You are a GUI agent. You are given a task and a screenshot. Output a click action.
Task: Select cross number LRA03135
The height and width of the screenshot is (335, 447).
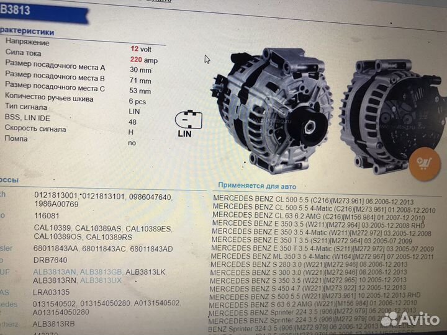point(51,292)
